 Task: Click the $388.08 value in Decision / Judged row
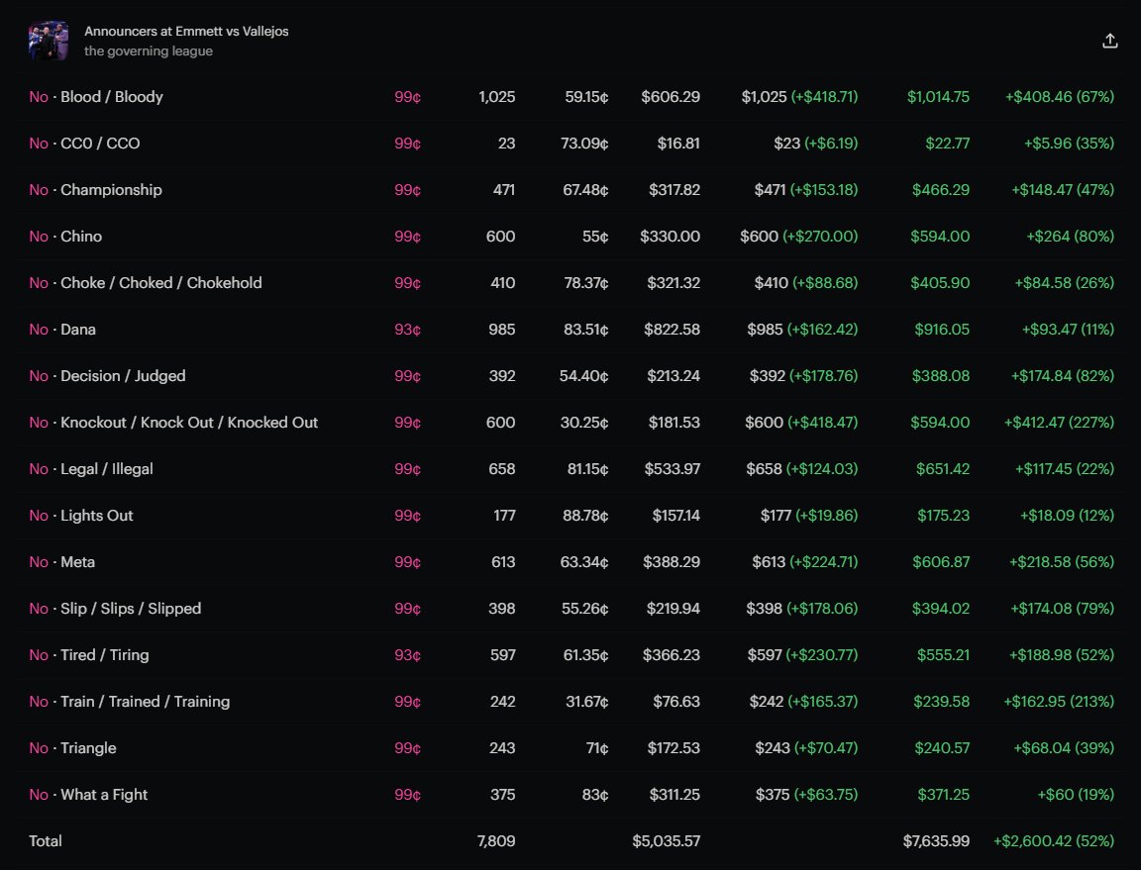tap(941, 376)
